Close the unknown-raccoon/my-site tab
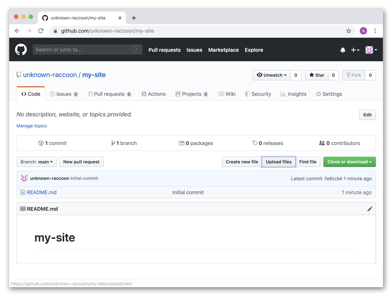Screen dimensions: 392x296 [x=120, y=18]
